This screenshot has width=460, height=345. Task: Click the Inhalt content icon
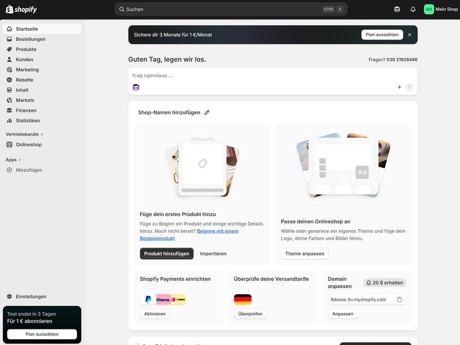point(9,90)
